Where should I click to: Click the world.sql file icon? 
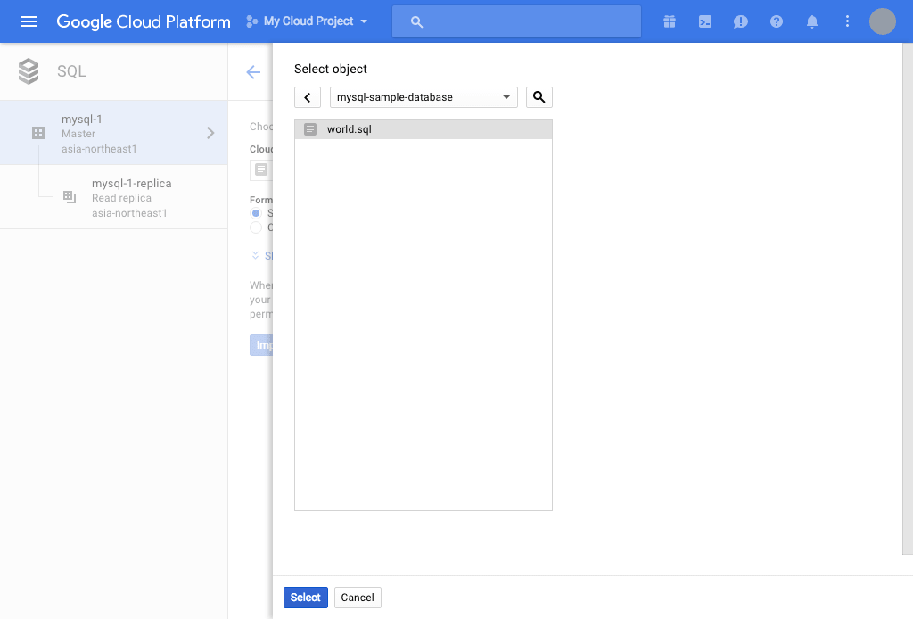click(310, 129)
